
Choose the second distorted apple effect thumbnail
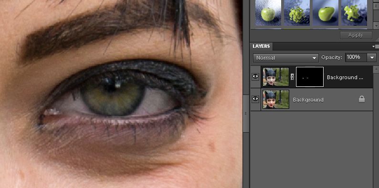[297, 12]
